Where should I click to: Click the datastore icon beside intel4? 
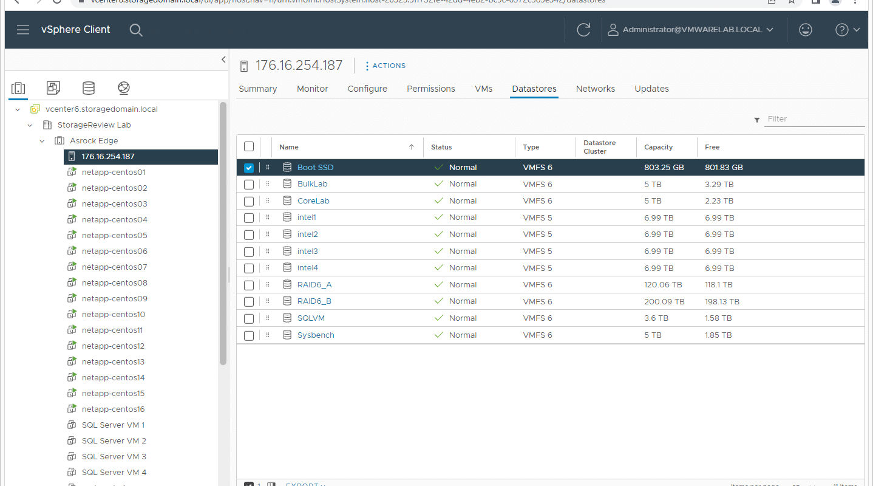pyautogui.click(x=287, y=268)
